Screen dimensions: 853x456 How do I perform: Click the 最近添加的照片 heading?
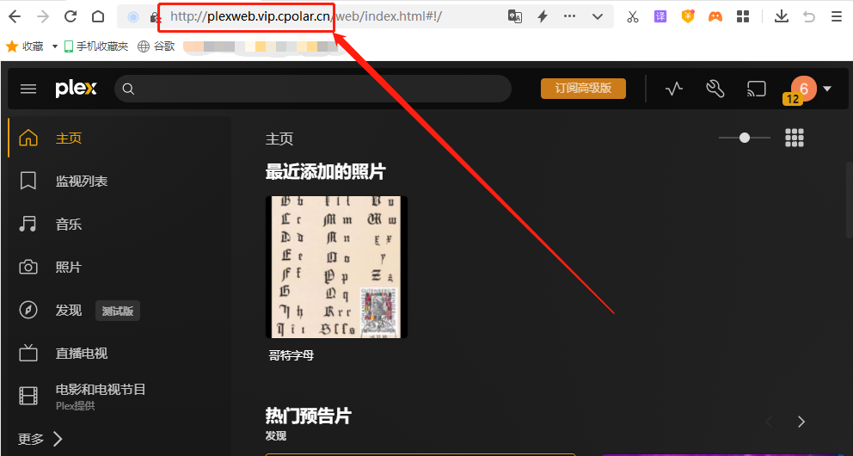[325, 171]
